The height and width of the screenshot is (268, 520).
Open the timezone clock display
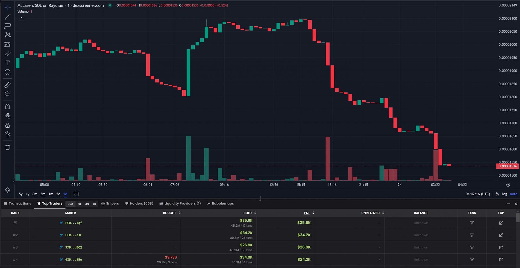[478, 194]
